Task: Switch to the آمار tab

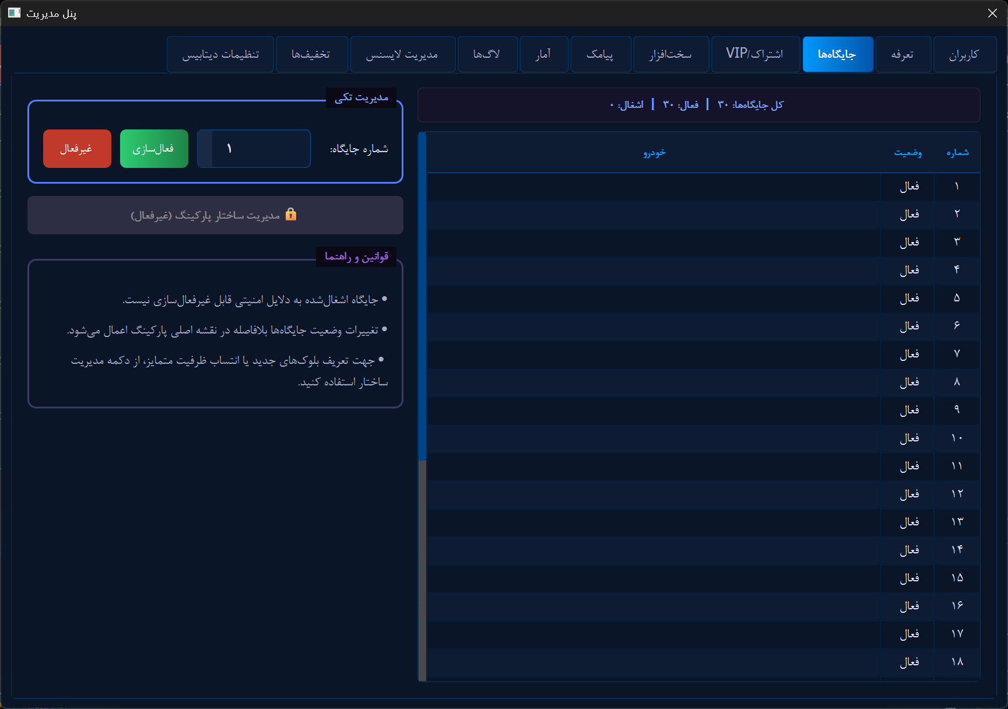Action: click(543, 54)
